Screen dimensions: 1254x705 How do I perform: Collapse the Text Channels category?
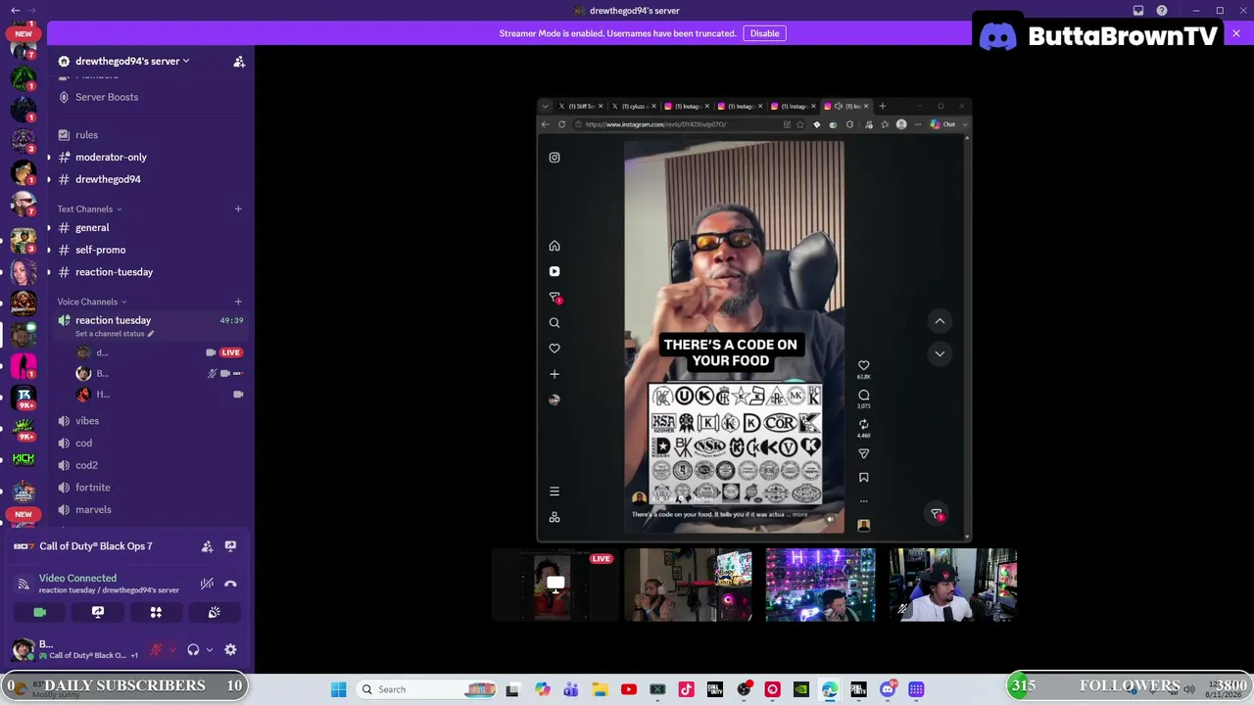tap(89, 209)
